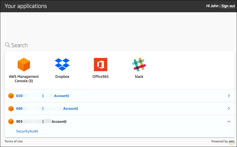Open the SecurityAudit role link
The width and height of the screenshot is (237, 147).
tap(27, 131)
